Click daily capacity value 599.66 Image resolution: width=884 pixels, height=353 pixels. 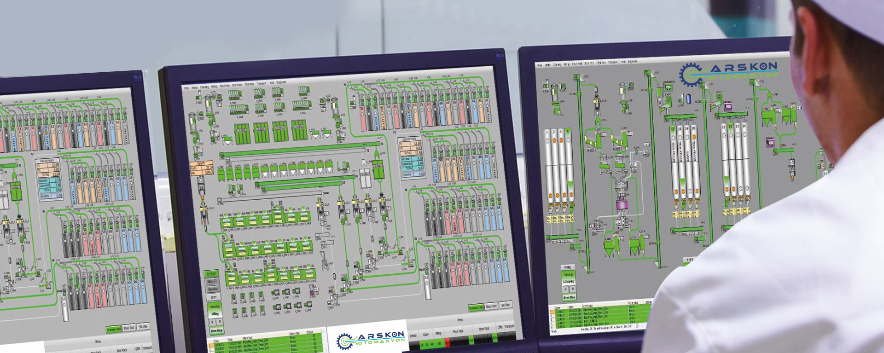click(x=209, y=172)
